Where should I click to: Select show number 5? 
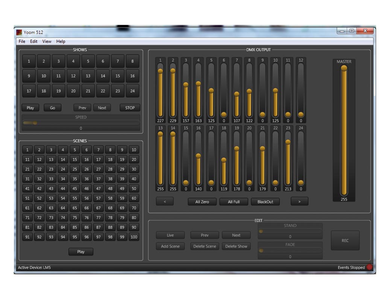(88, 61)
